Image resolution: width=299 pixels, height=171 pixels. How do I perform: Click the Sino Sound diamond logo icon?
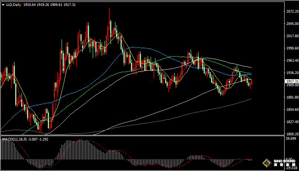click(x=266, y=163)
